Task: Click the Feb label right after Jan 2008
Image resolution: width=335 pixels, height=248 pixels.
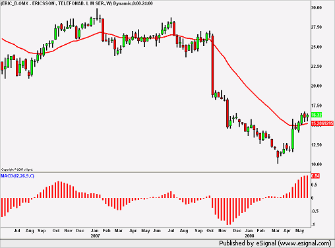Action: click(261, 231)
